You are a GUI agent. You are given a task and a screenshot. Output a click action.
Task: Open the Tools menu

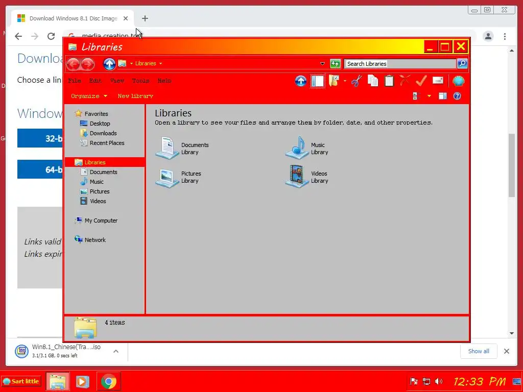click(140, 81)
